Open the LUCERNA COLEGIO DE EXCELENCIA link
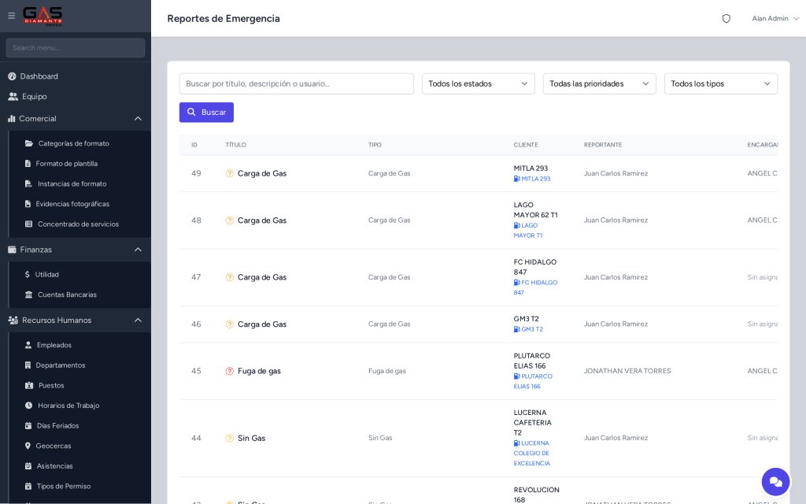This screenshot has height=504, width=806. pyautogui.click(x=532, y=453)
